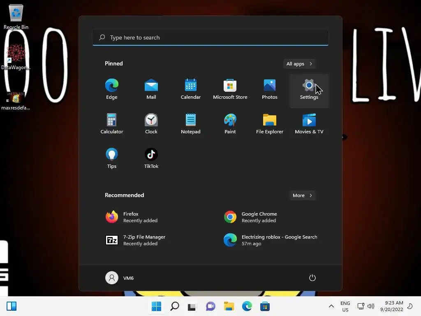Open the Chat app on the taskbar
The width and height of the screenshot is (421, 316).
point(210,306)
